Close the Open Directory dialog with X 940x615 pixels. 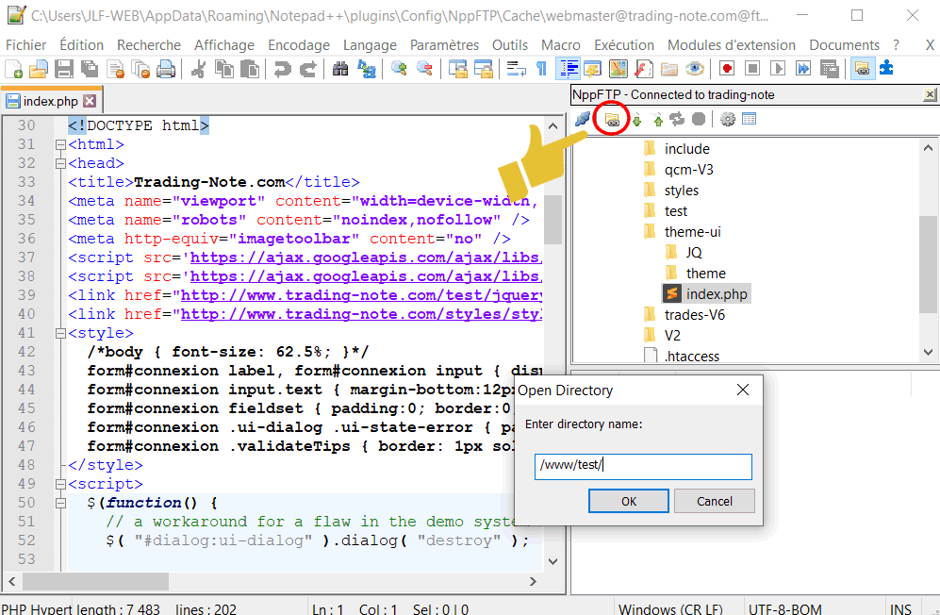click(x=743, y=390)
